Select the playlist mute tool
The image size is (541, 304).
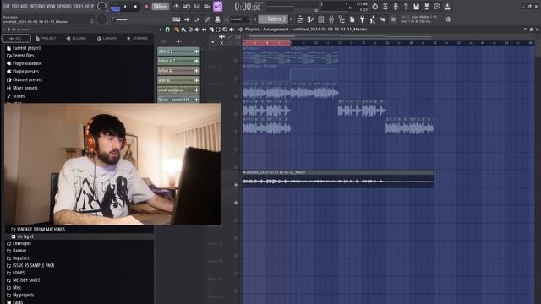click(197, 30)
